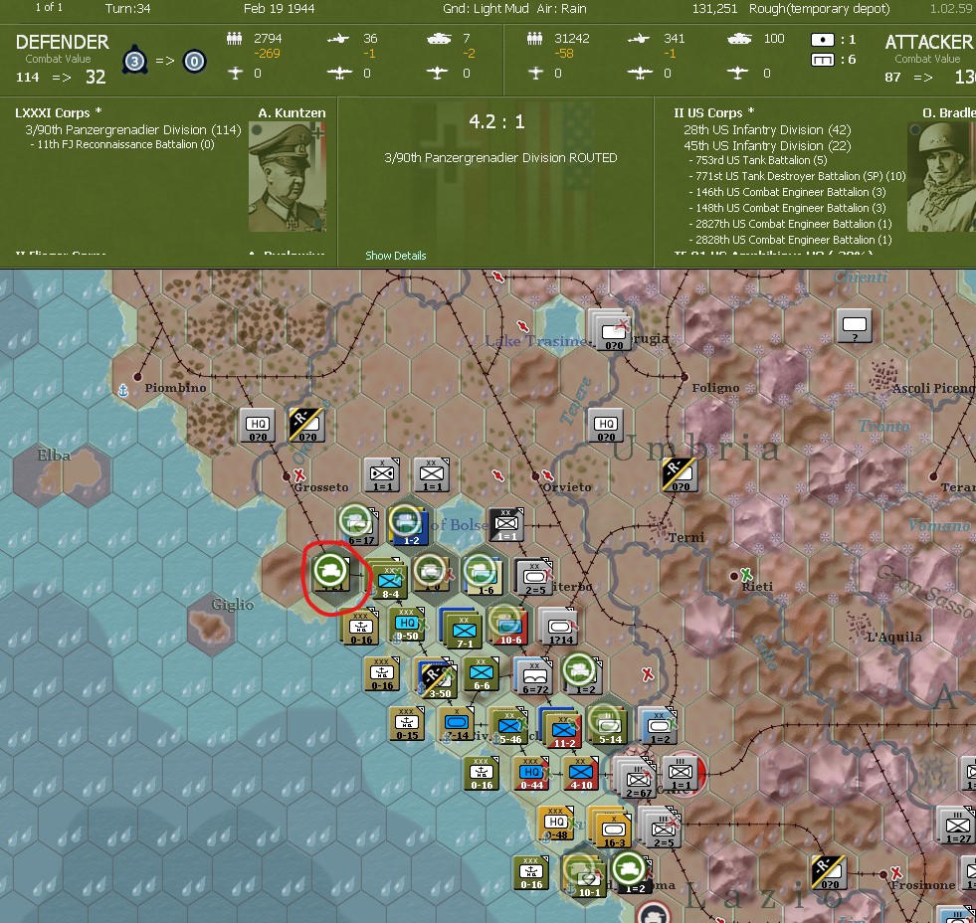976x923 pixels.
Task: Select the 16-3 orange armored brigade
Action: 613,831
